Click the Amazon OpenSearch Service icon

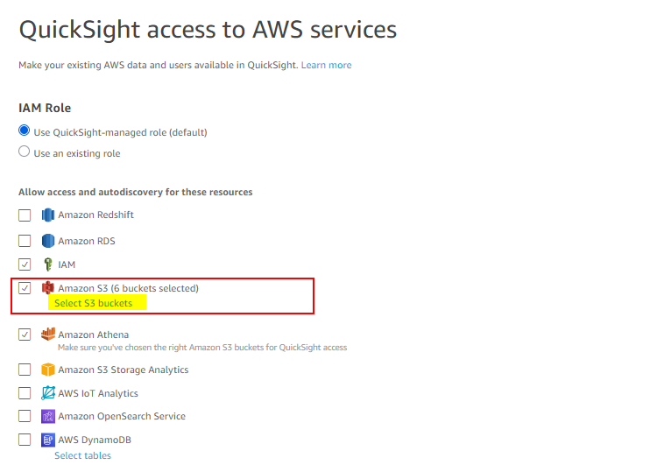48,417
